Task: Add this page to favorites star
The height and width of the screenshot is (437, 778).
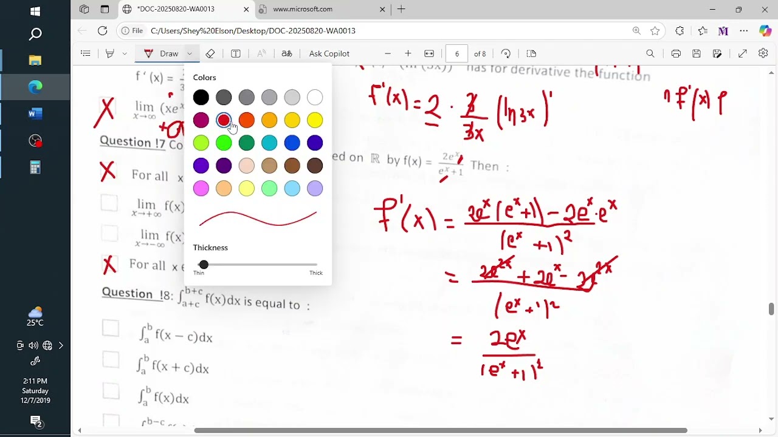Action: (x=655, y=30)
